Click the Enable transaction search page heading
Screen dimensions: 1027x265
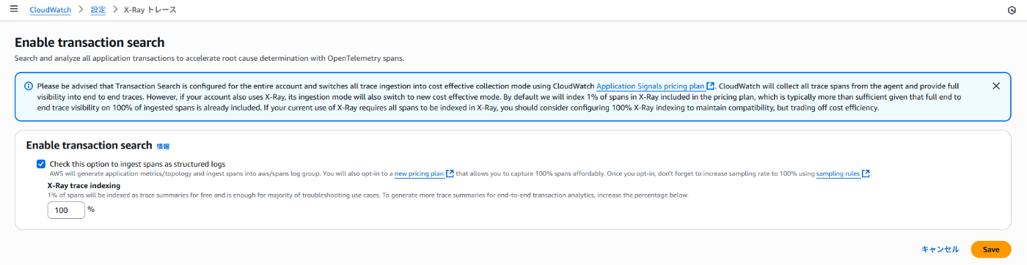pos(89,42)
